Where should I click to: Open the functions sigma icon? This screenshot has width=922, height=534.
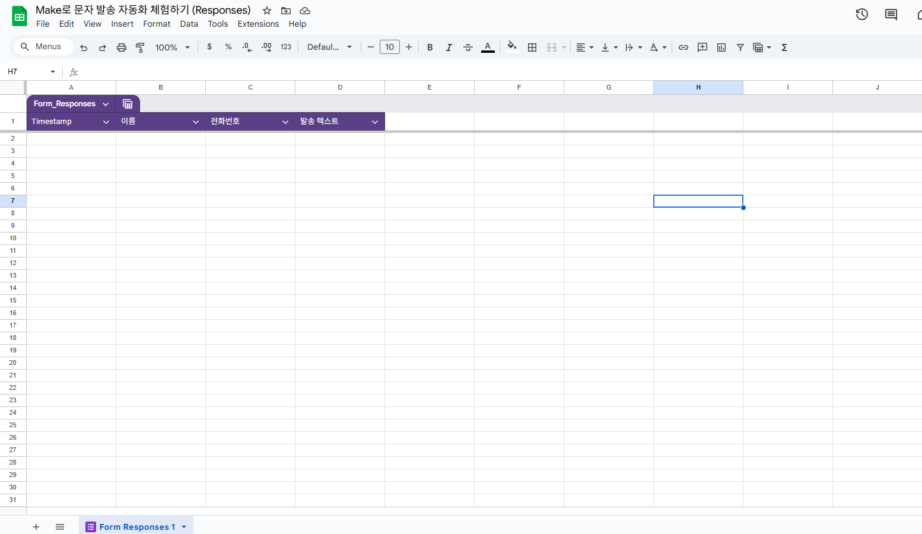pyautogui.click(x=784, y=47)
